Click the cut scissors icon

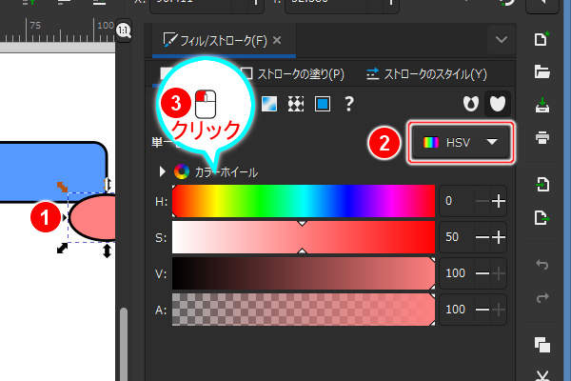tap(542, 375)
